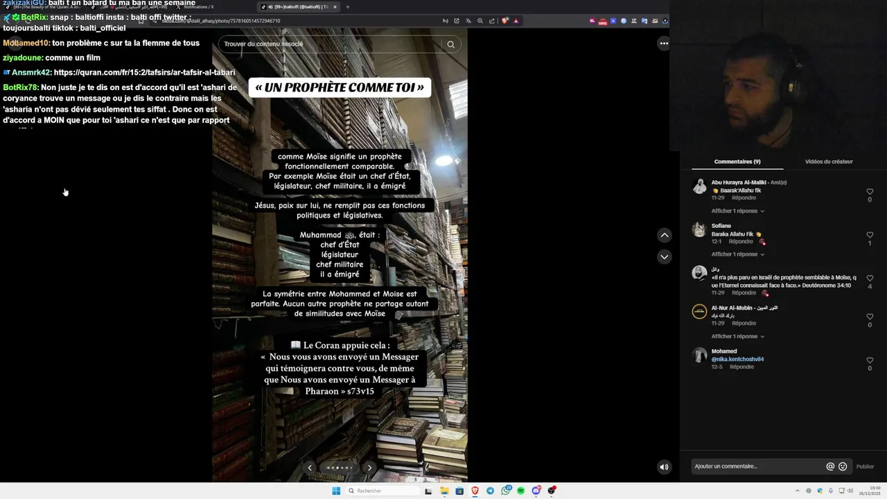
Task: Show previous photo slide arrow
Action: click(310, 467)
